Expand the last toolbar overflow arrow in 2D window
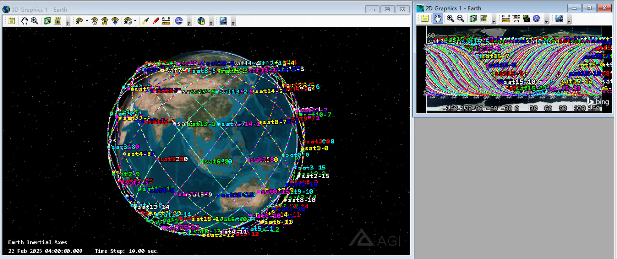 569,21
